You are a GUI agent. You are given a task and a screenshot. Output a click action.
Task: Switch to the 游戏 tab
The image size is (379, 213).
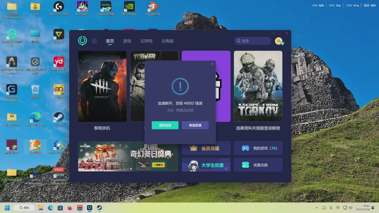pos(127,41)
